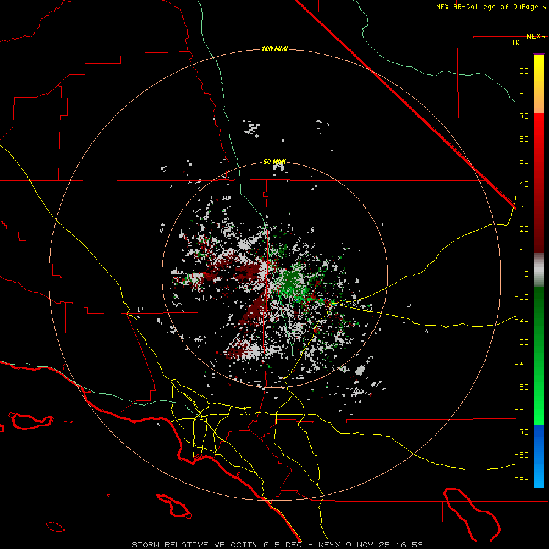Screen dimensions: 549x549
Task: Select the -20 value on velocity scale
Action: click(522, 319)
